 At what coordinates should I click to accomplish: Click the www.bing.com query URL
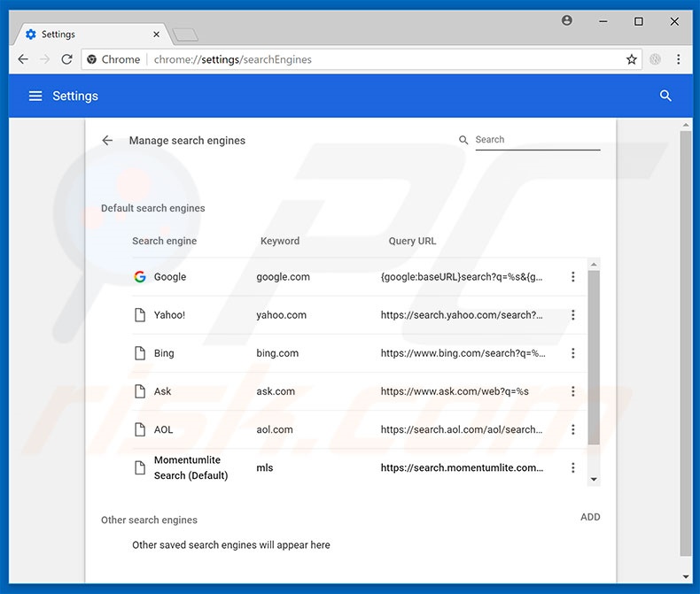[x=463, y=353]
